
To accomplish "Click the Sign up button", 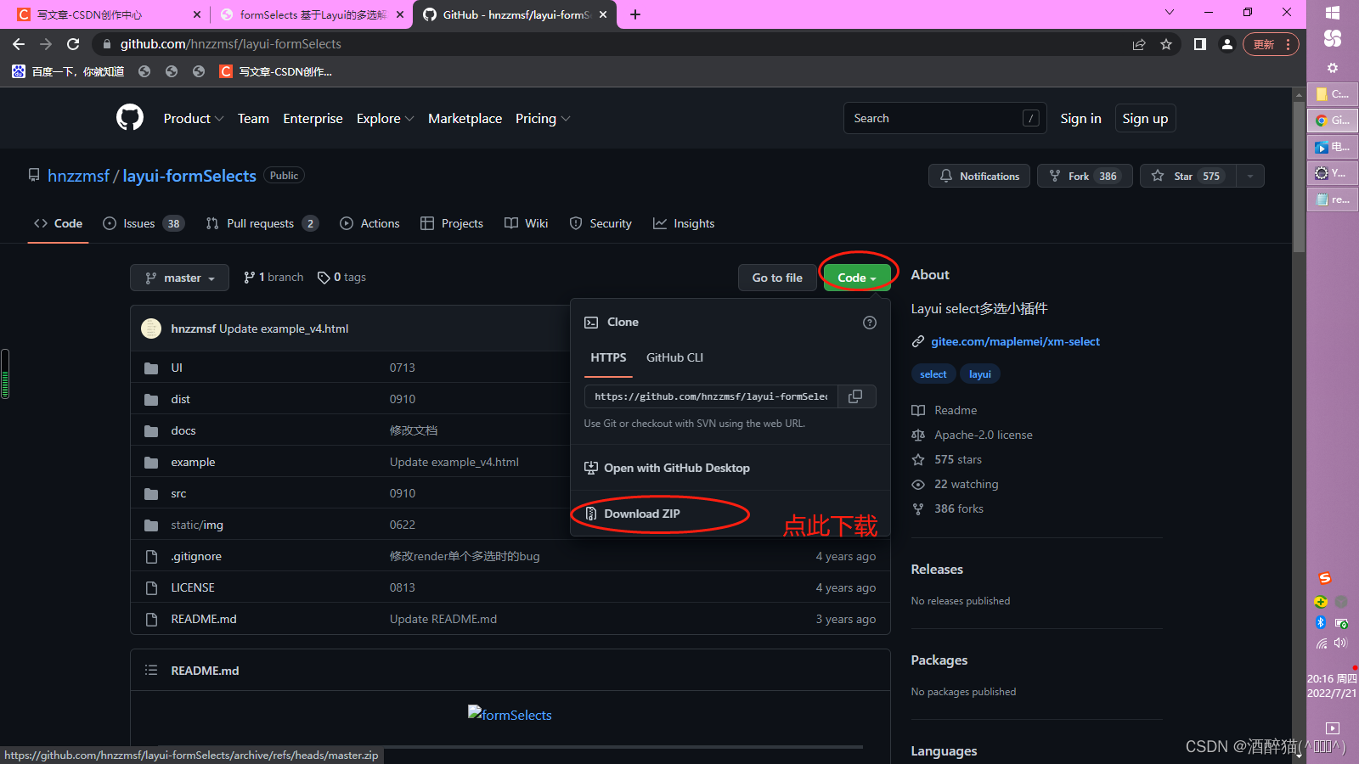I will pos(1145,119).
